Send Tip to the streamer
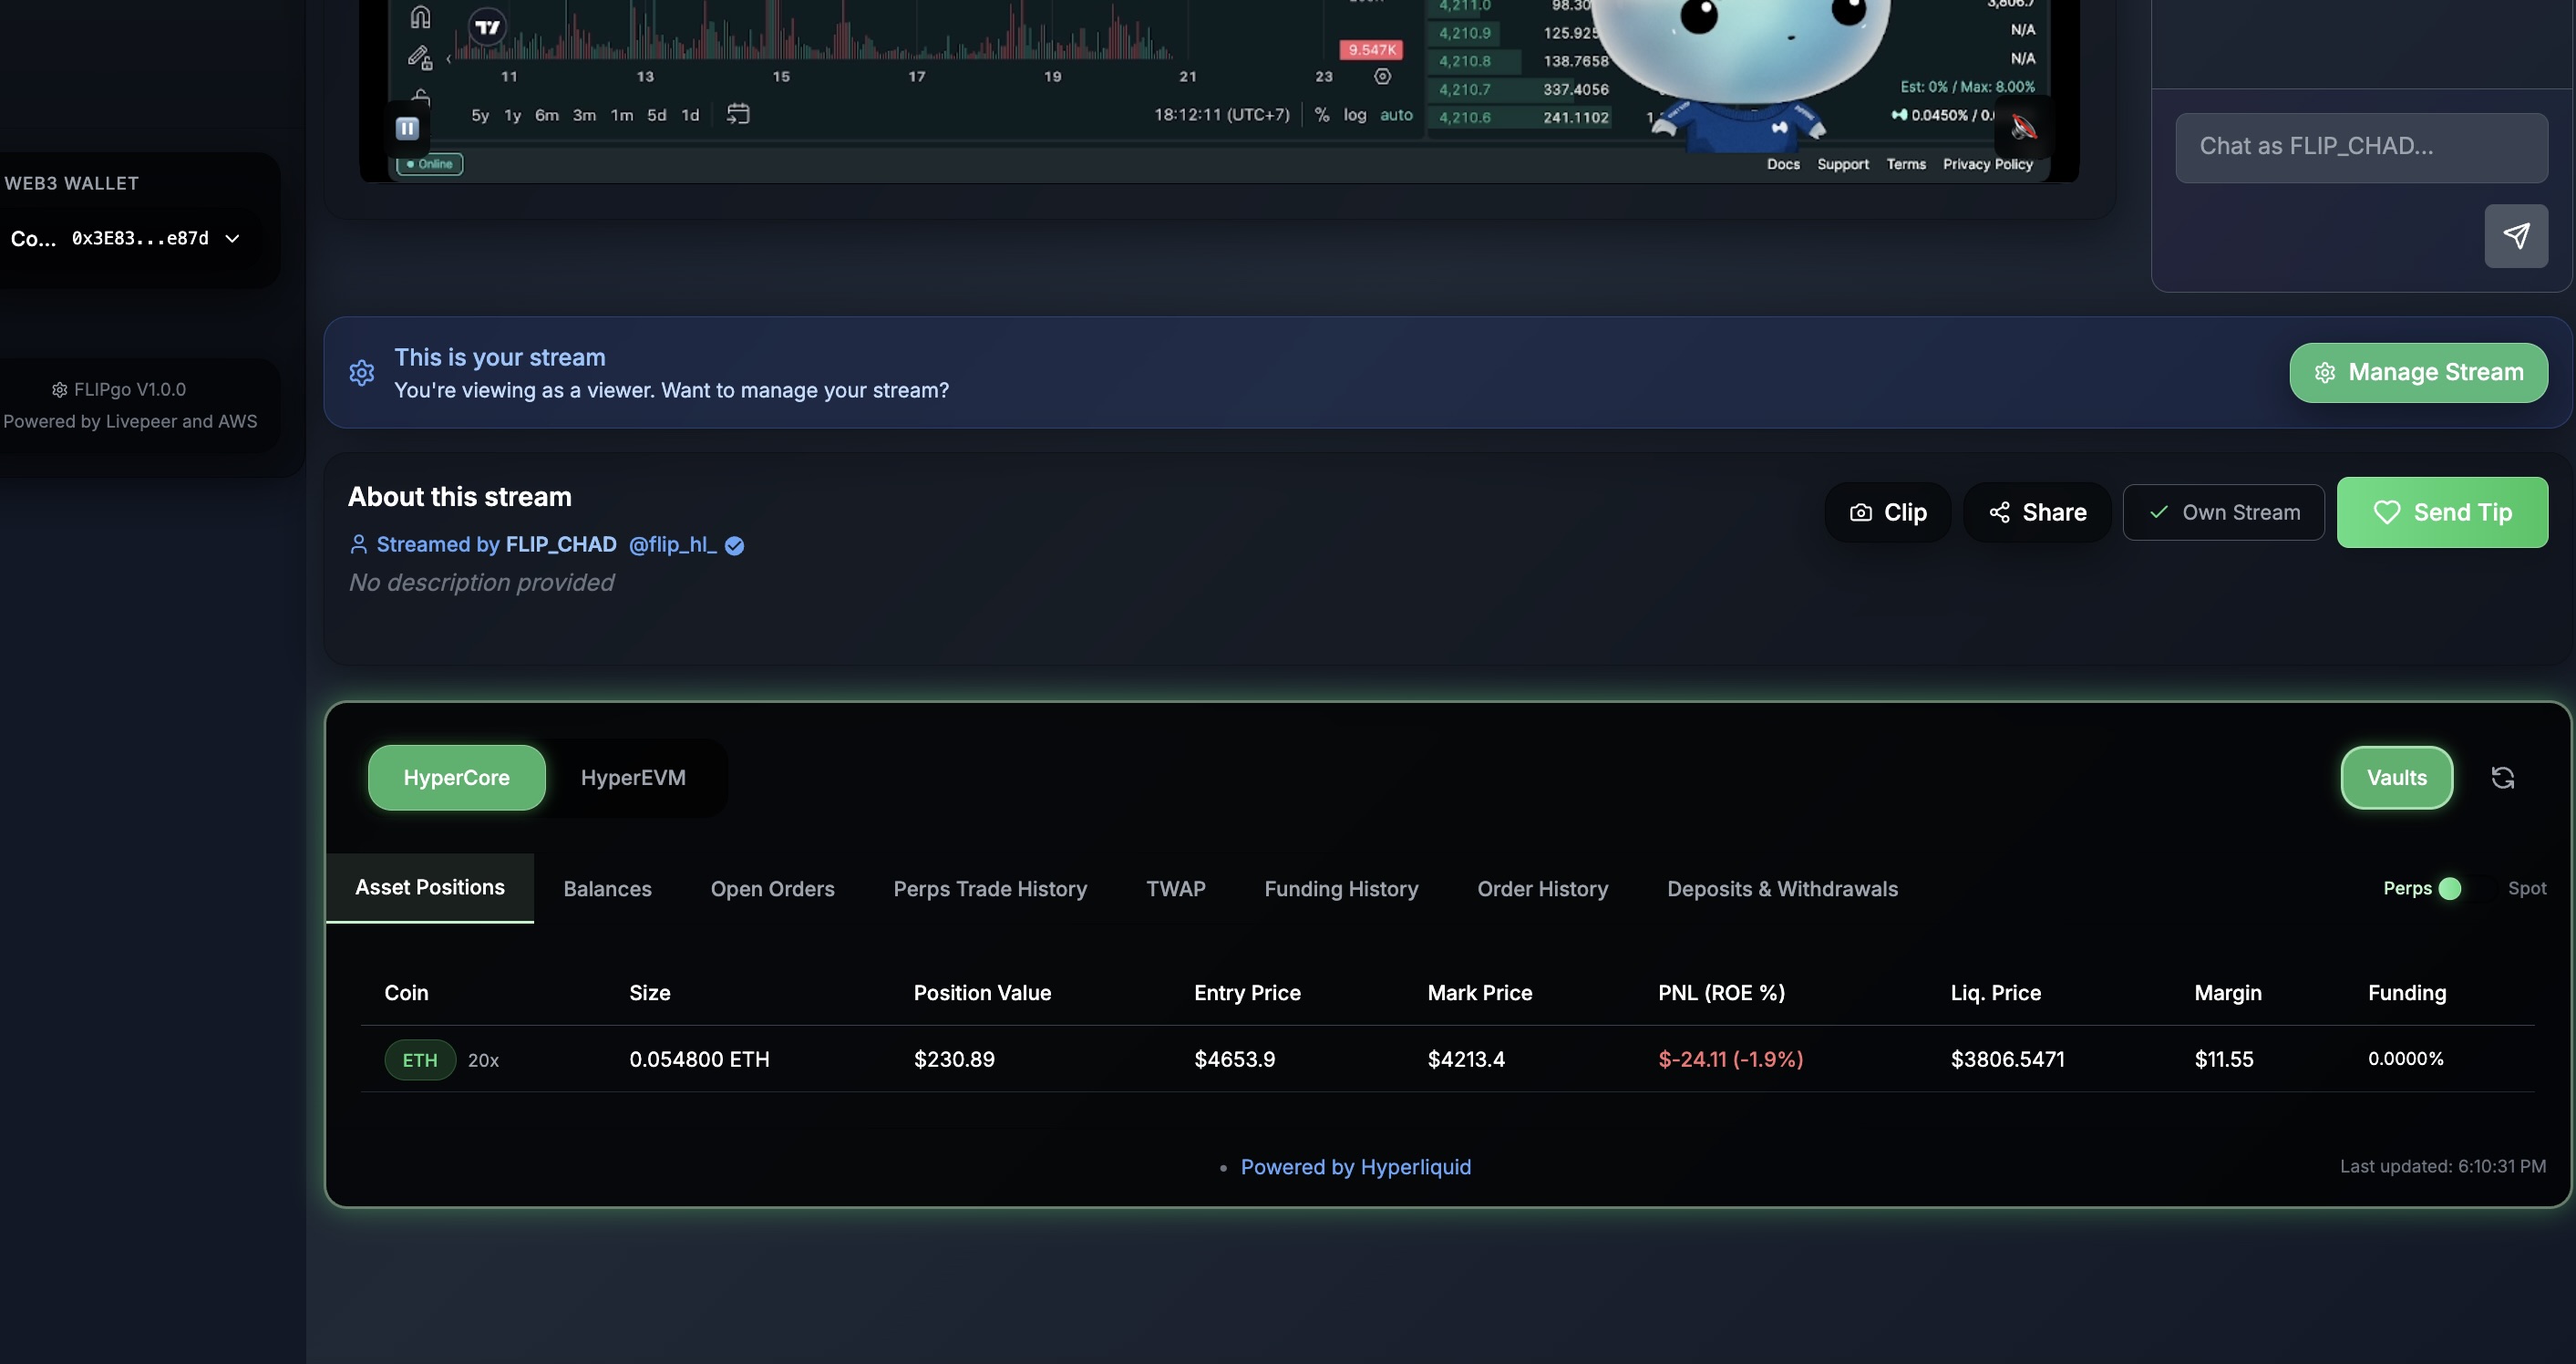The image size is (2576, 1364). (2442, 512)
